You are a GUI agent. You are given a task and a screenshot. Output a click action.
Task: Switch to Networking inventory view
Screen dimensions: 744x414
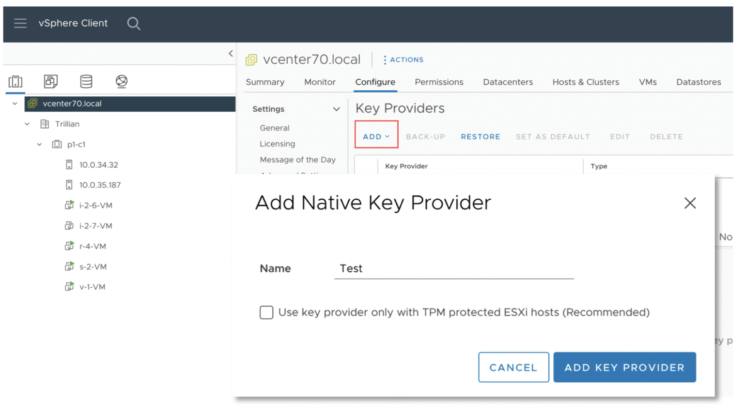[122, 81]
